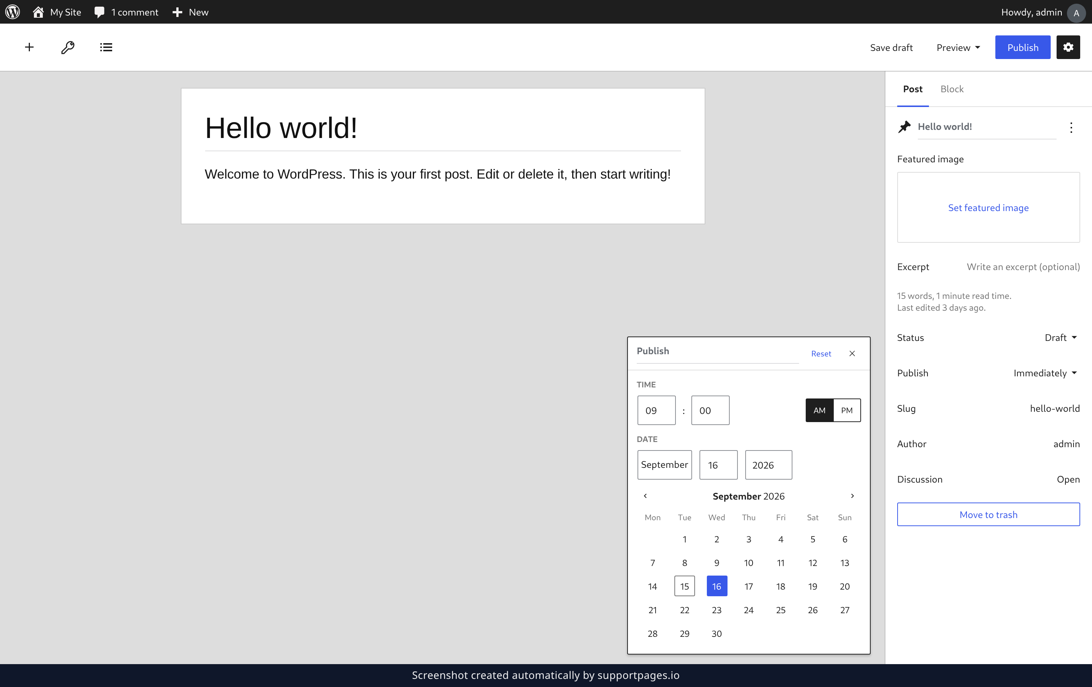Select the Tools wrench icon
Screen dimensions: 1092x687
(x=68, y=47)
